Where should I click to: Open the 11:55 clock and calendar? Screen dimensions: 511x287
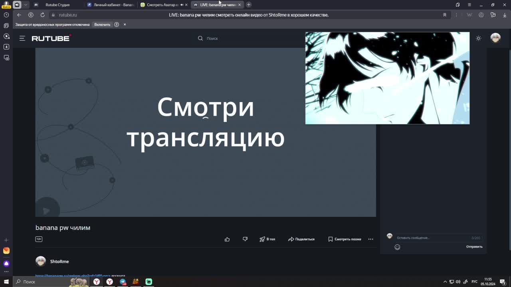pos(488,282)
